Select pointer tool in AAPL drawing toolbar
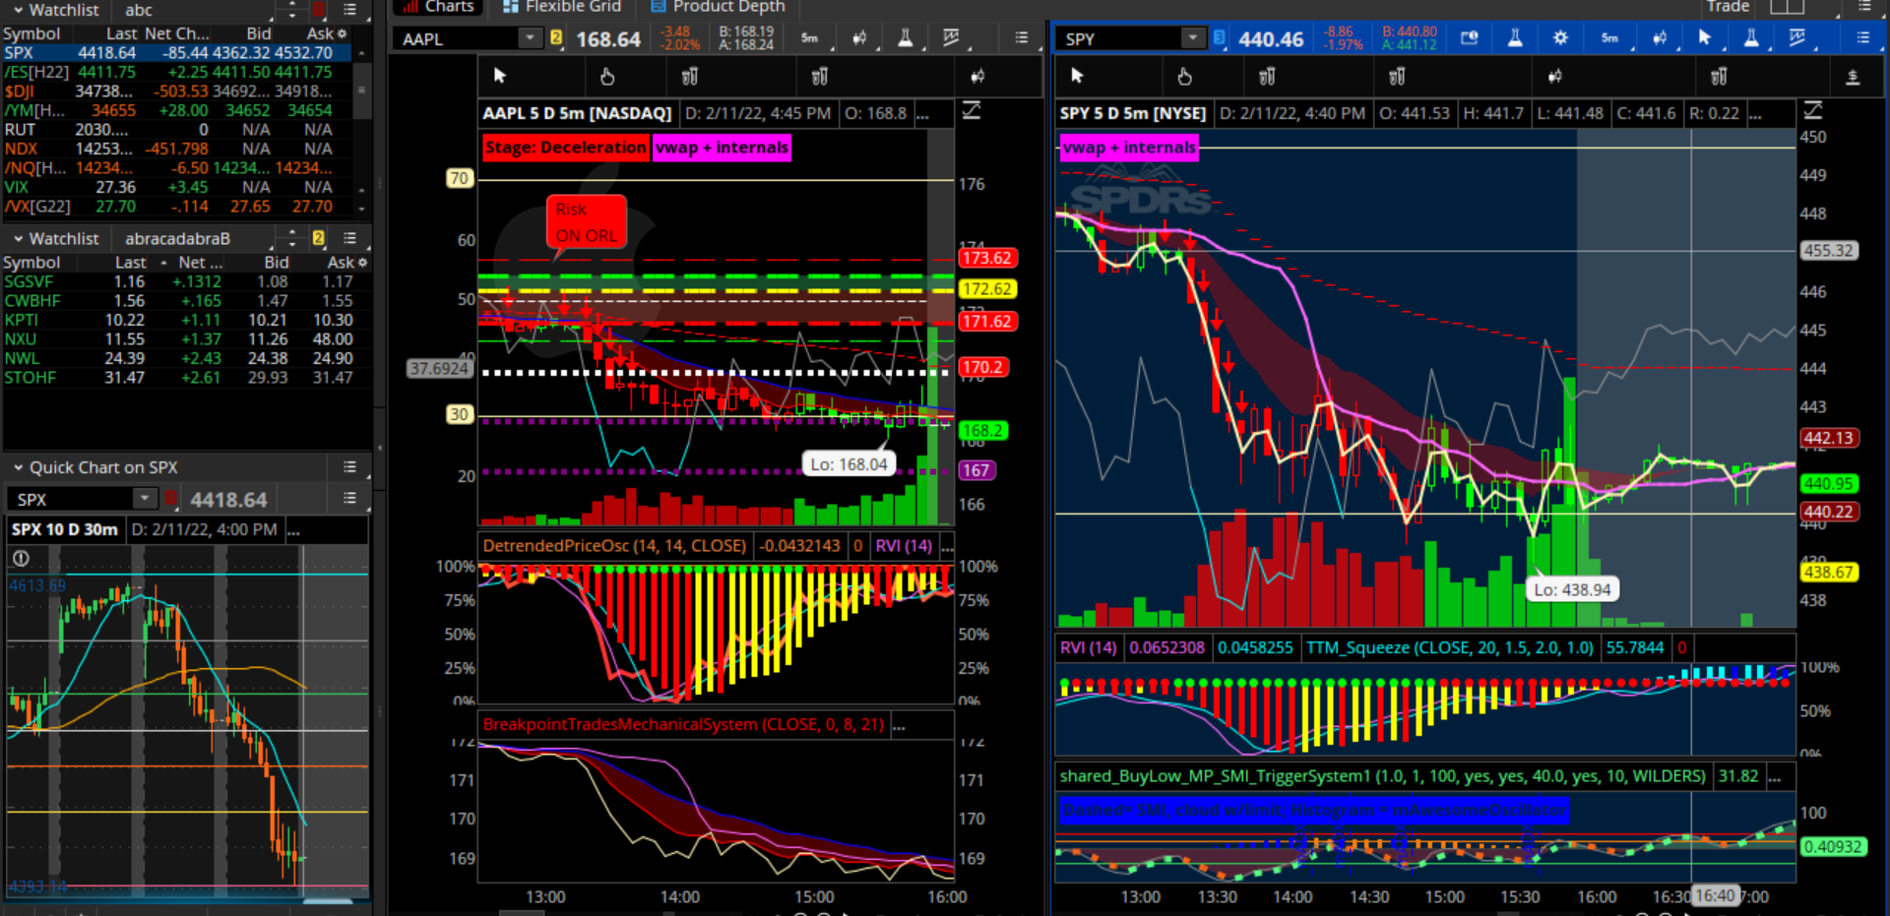This screenshot has height=916, width=1890. click(500, 76)
